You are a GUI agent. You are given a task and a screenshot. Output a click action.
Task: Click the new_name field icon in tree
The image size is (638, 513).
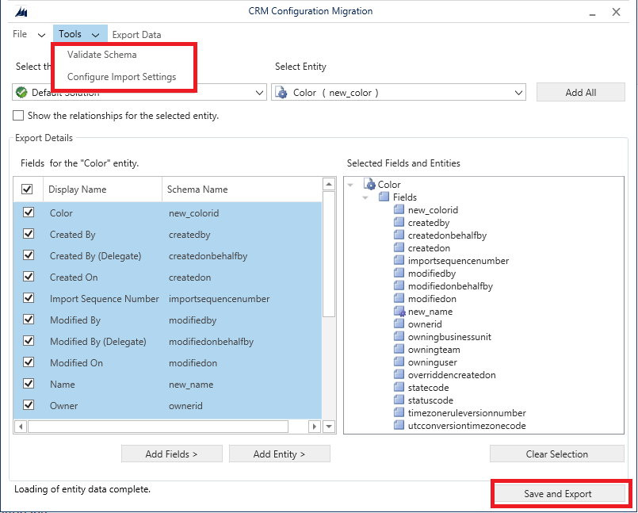pyautogui.click(x=400, y=312)
